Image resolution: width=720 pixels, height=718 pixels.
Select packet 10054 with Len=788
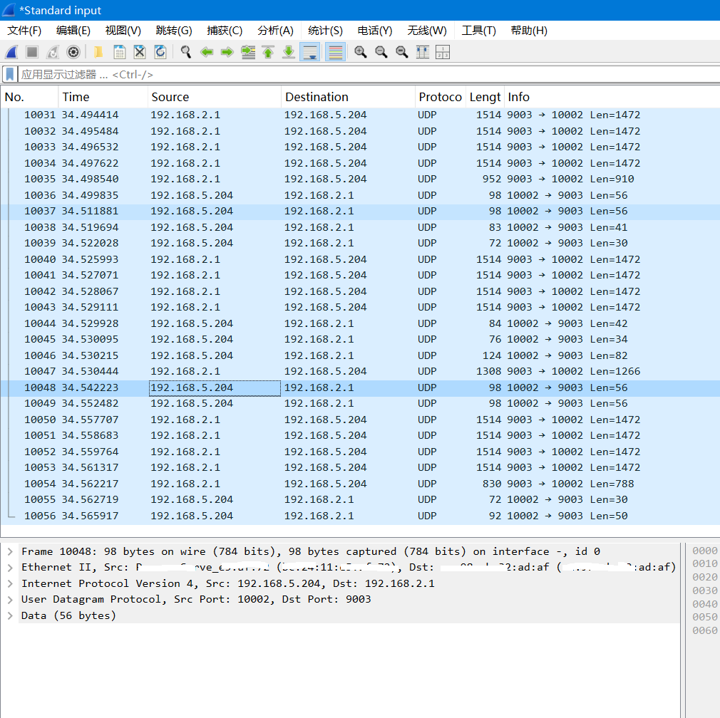(x=360, y=484)
